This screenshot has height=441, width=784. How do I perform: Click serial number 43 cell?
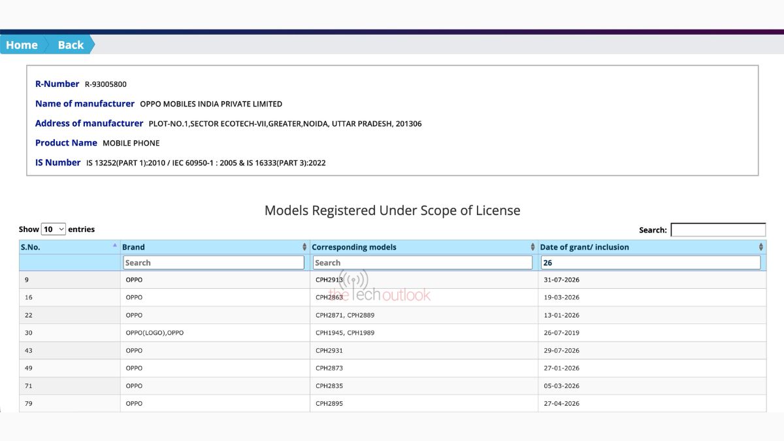coord(69,350)
